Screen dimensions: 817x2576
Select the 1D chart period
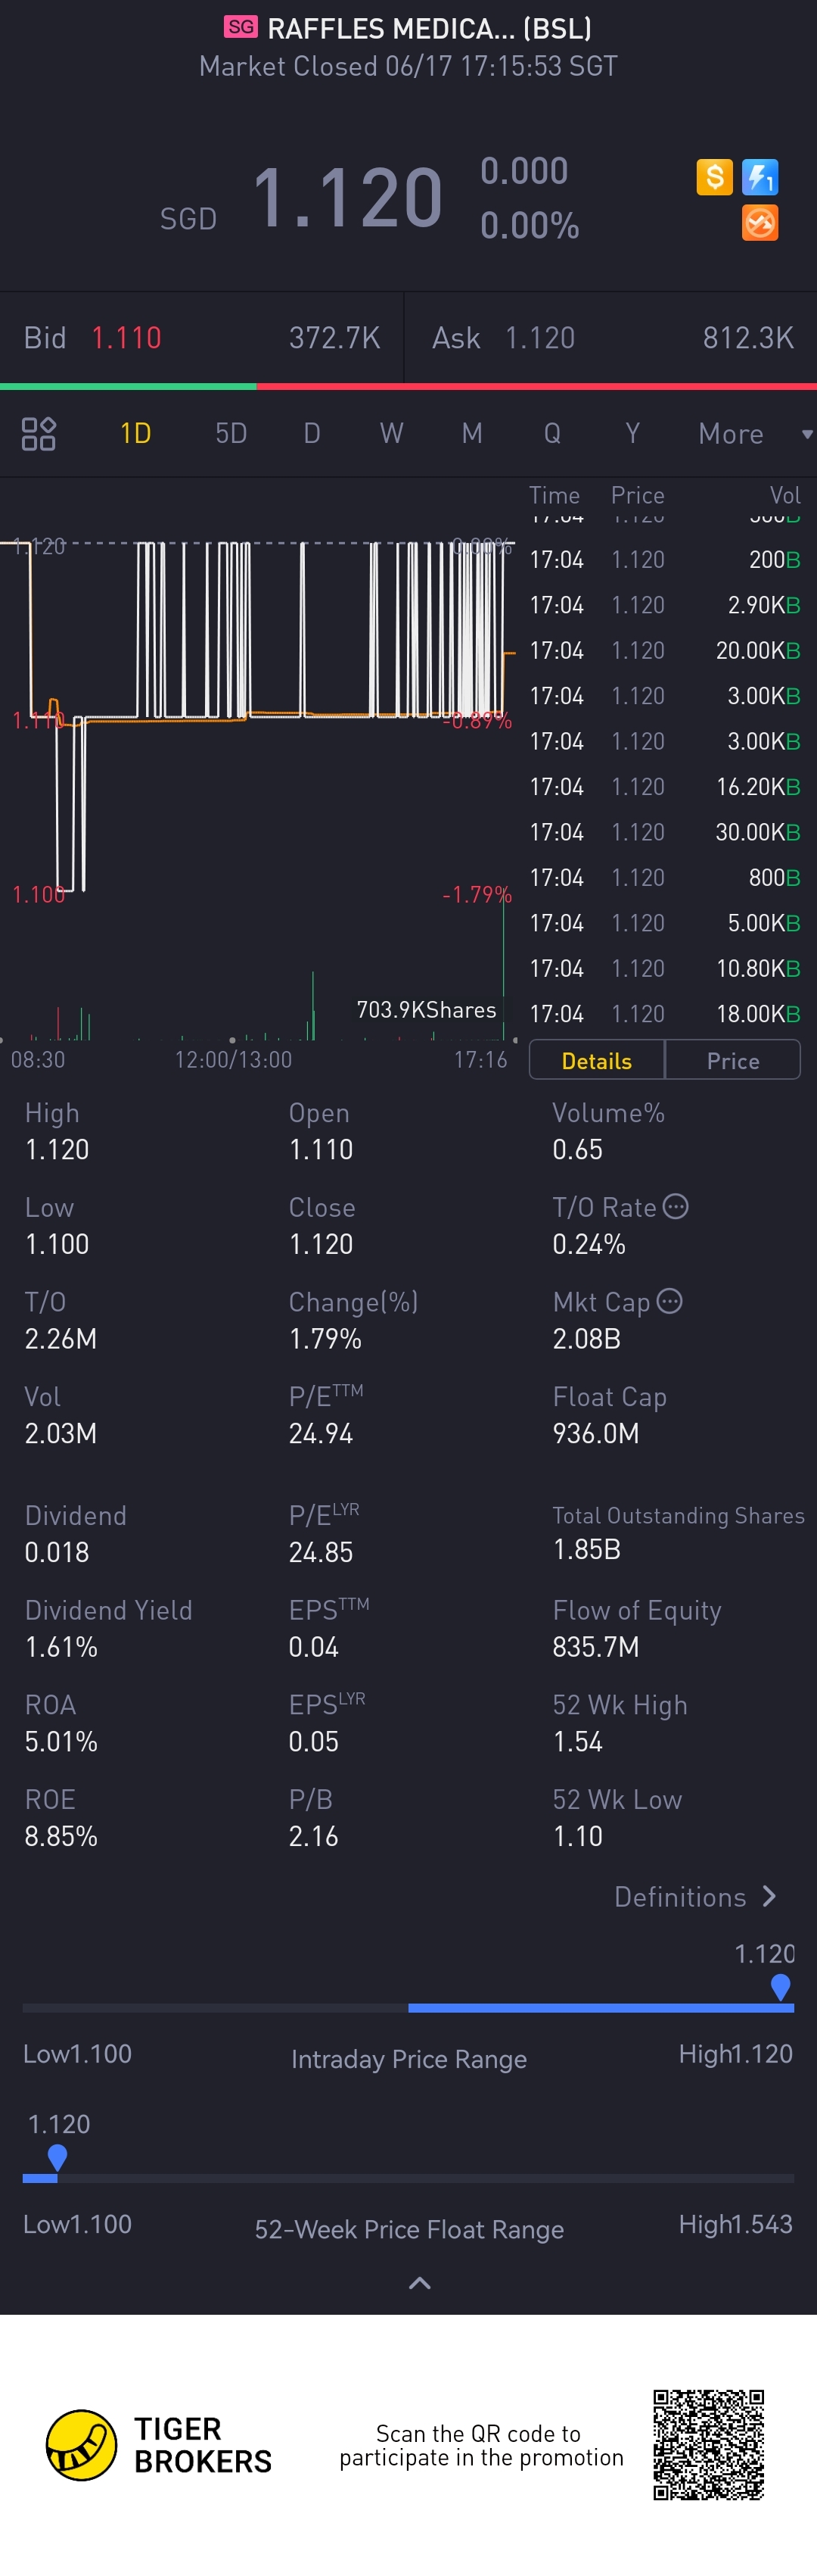coord(135,433)
